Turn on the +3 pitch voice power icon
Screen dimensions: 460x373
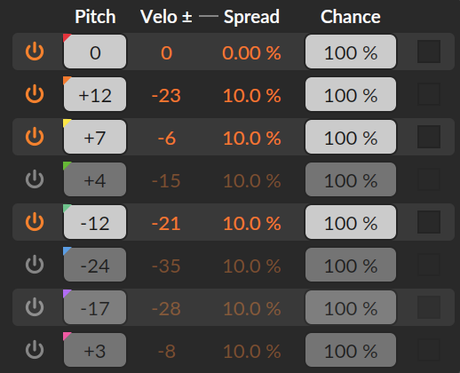point(35,350)
